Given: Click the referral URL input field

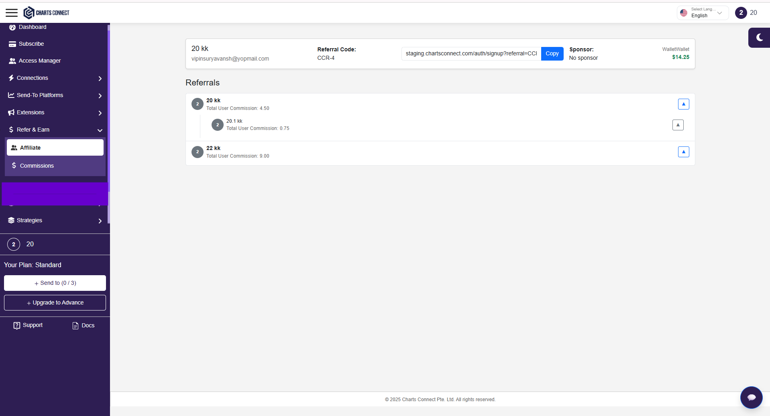Looking at the screenshot, I should pos(471,54).
